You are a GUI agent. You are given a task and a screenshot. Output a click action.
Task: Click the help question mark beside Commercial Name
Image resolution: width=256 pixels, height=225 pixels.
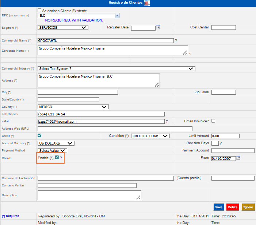(176, 41)
